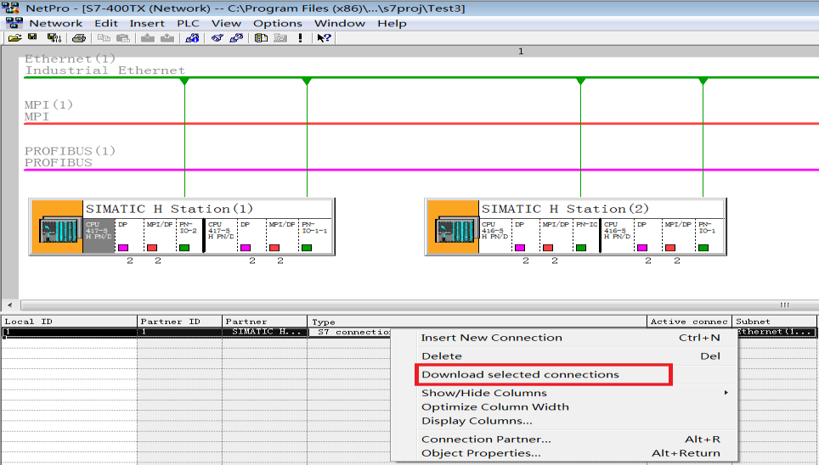Image resolution: width=819 pixels, height=465 pixels.
Task: Open the Edit menu
Action: pyautogui.click(x=106, y=24)
